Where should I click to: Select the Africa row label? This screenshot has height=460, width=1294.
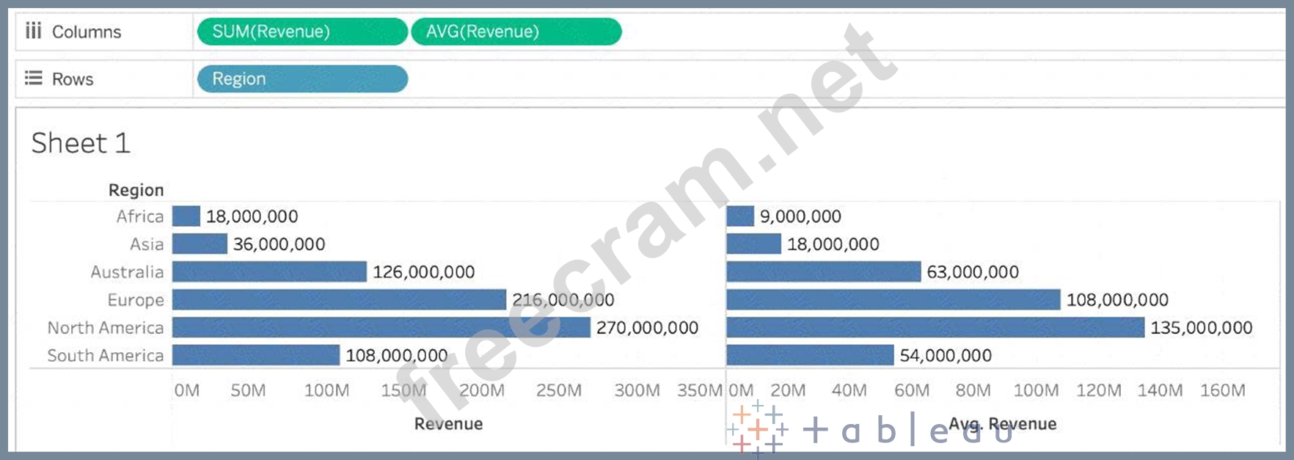pyautogui.click(x=139, y=216)
